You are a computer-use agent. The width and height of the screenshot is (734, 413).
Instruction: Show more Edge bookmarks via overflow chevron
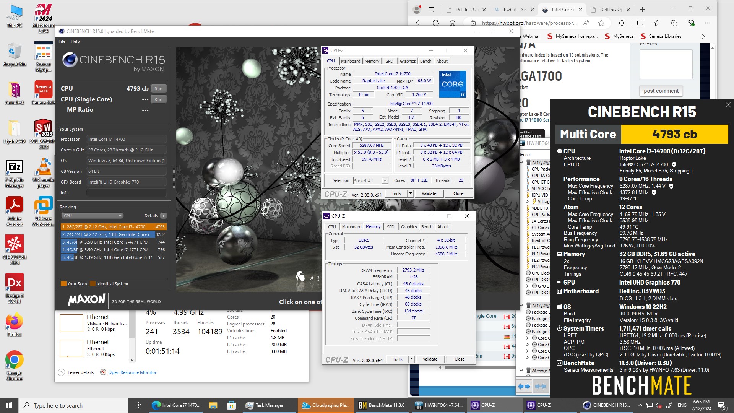pos(703,36)
